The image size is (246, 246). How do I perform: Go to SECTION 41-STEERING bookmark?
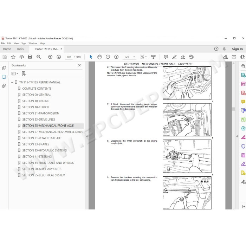point(37,157)
